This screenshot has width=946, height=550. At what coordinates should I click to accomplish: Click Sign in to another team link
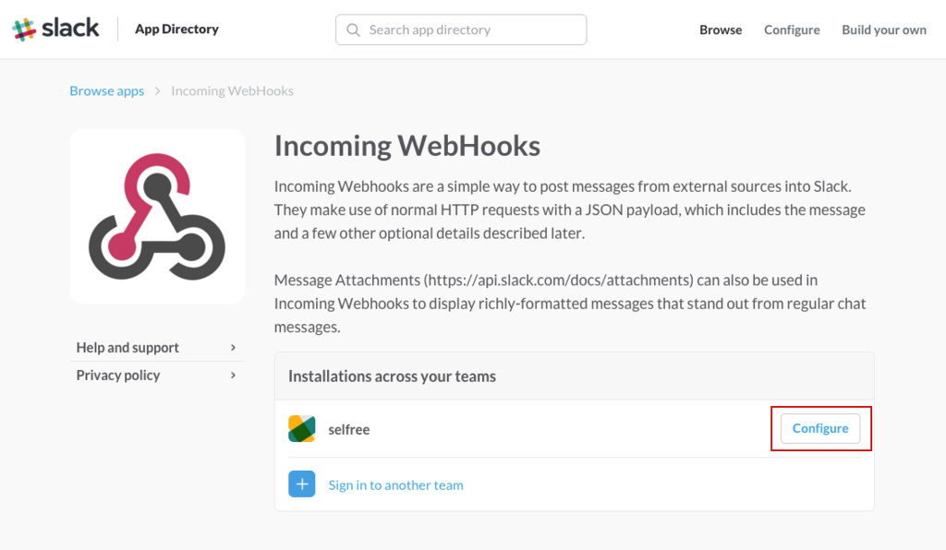[x=395, y=484]
